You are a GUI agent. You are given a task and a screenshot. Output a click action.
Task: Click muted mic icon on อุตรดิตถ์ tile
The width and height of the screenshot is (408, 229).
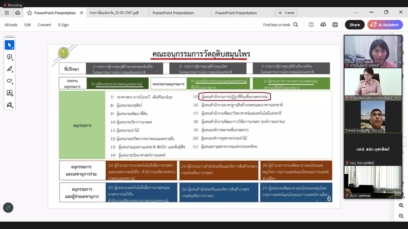click(x=347, y=163)
